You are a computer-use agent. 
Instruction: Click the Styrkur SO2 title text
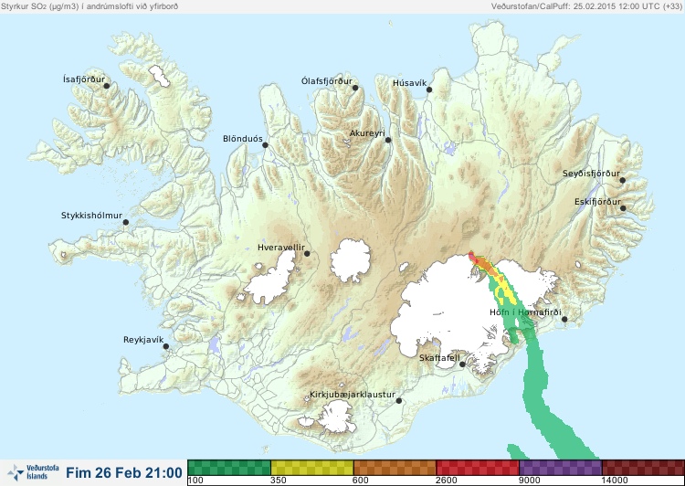pos(90,6)
